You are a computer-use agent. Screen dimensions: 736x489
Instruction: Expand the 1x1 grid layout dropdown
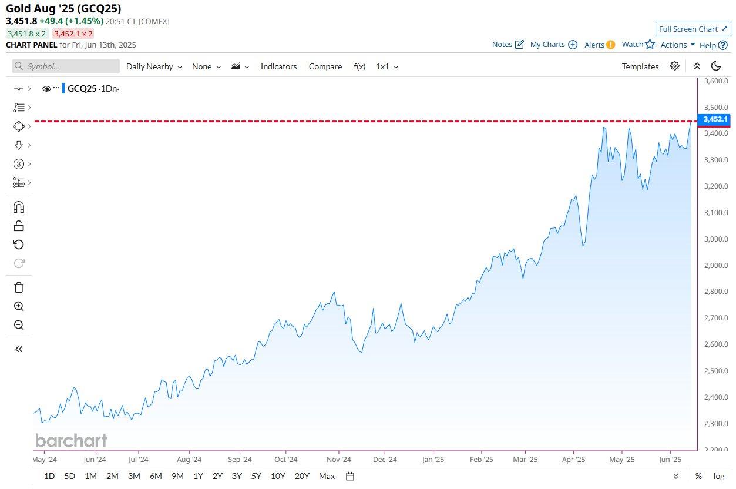[387, 66]
